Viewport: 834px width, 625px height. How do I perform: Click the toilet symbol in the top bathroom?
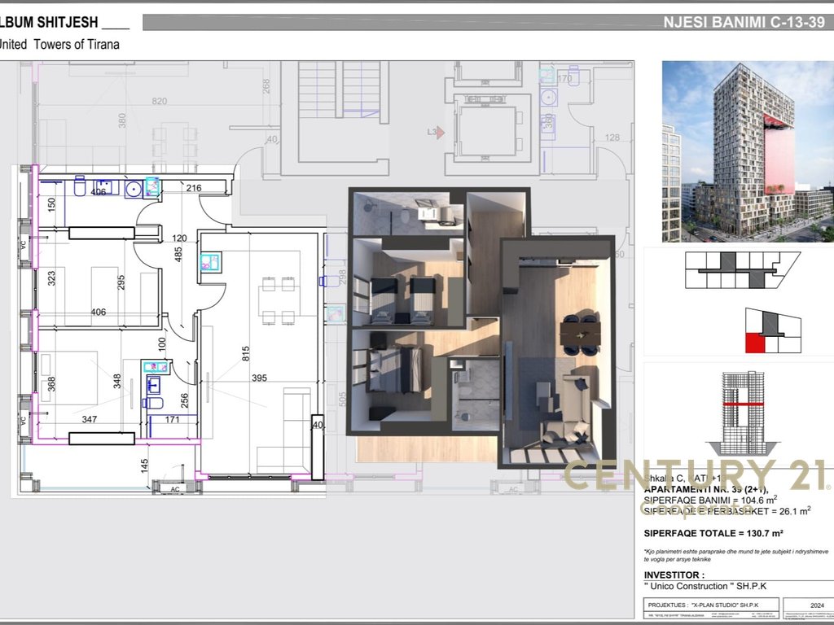[x=81, y=186]
